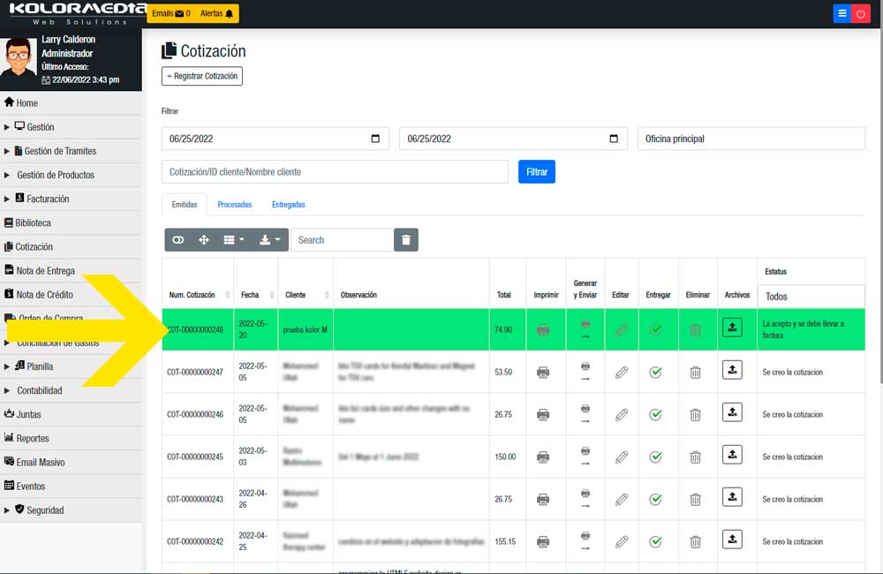Screen dimensions: 883x574
Task: Focus the table Search input
Action: point(342,240)
